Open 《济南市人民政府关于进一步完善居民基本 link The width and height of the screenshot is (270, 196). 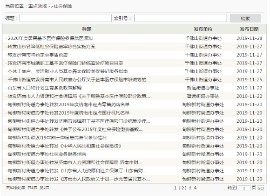tap(79, 179)
